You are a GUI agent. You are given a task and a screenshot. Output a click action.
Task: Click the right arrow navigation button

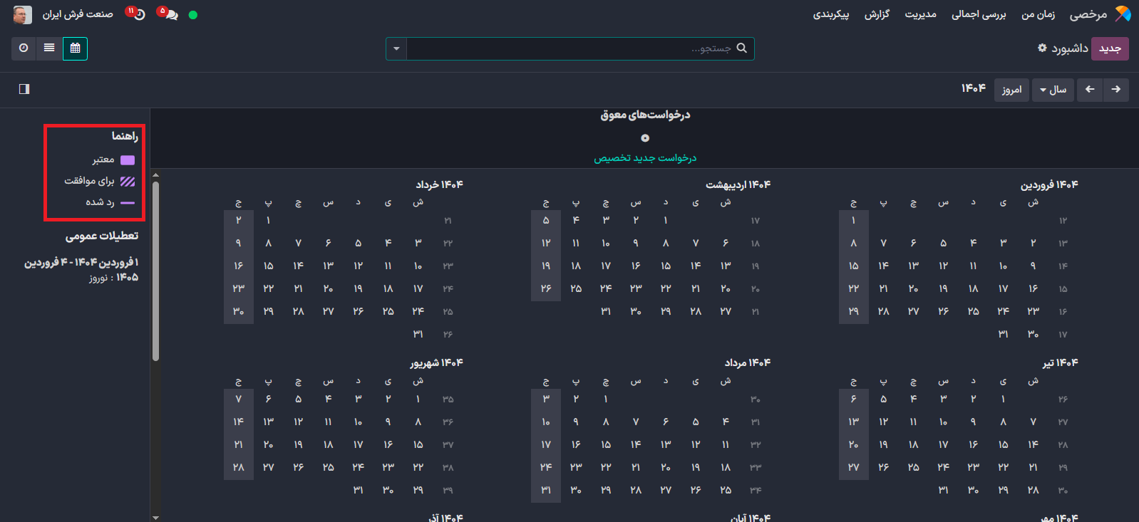point(1115,90)
